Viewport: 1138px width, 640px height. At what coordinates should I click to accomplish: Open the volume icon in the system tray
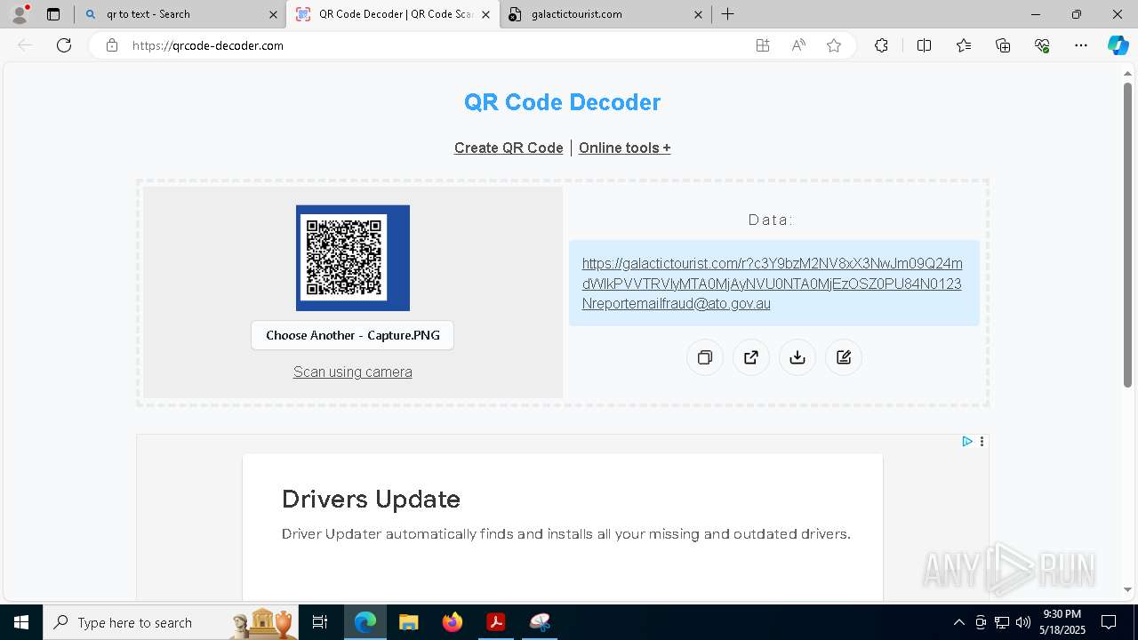1023,622
